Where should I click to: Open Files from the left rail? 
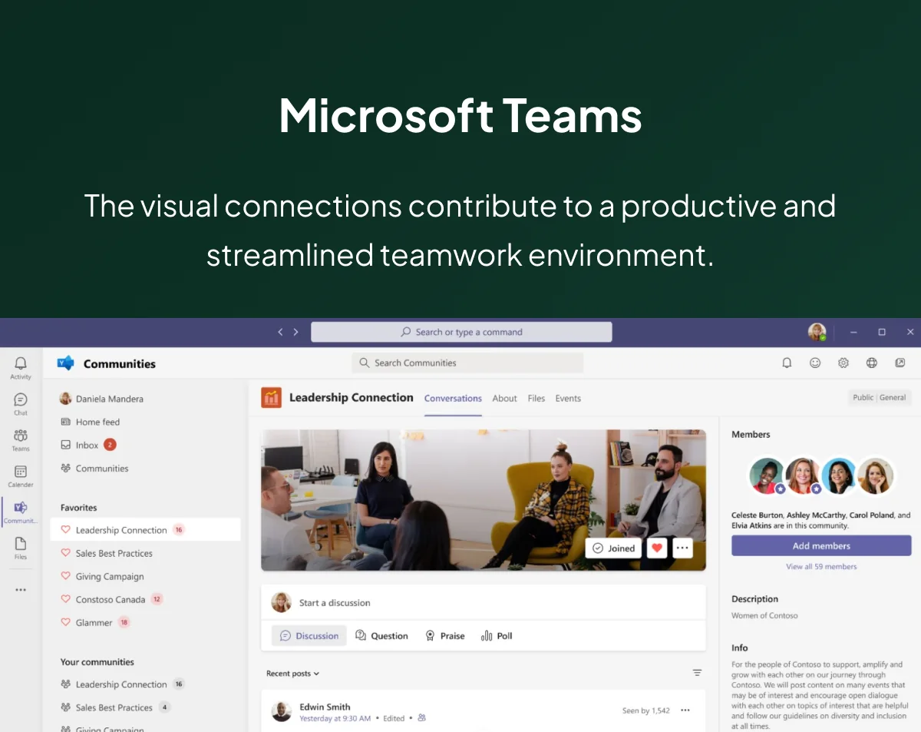21,547
